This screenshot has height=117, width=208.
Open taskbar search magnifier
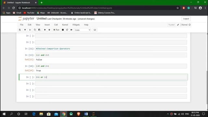point(11,114)
